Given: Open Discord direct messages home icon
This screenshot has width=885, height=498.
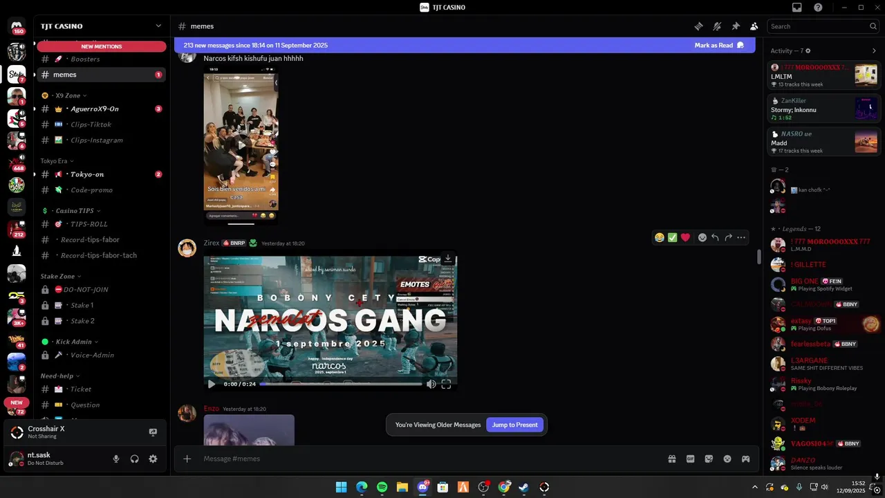Looking at the screenshot, I should (x=17, y=26).
